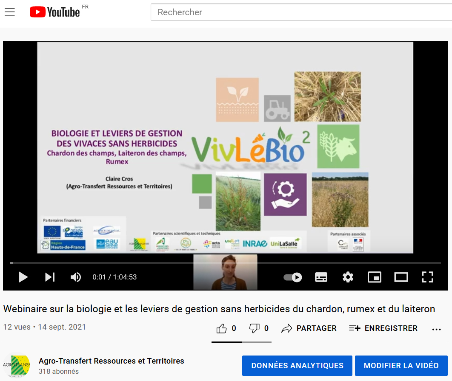Click ENREGISTRER to save the video
The image size is (452, 381).
click(x=383, y=328)
